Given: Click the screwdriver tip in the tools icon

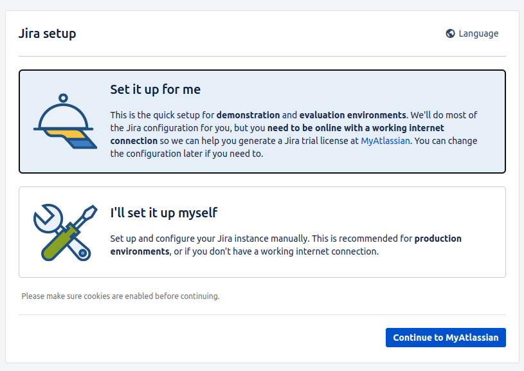Looking at the screenshot, I should coord(89,212).
